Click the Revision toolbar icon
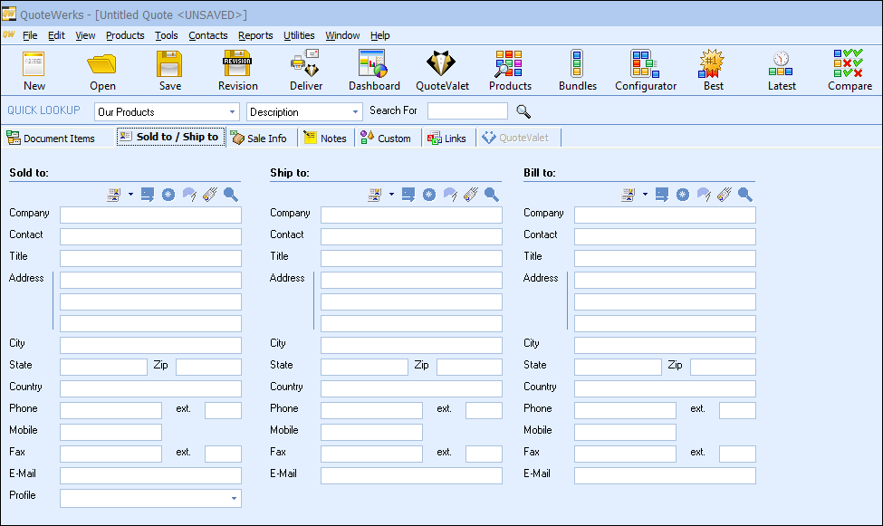 237,70
